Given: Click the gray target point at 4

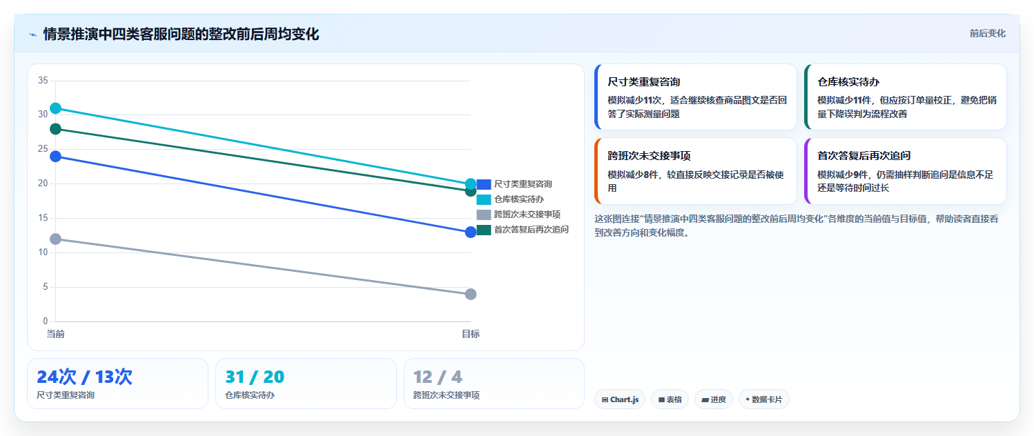Looking at the screenshot, I should [471, 294].
